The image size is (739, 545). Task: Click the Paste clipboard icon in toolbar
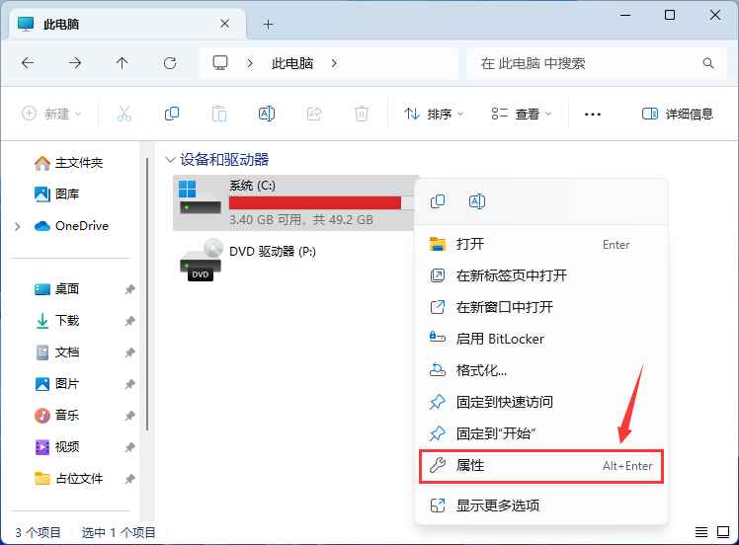tap(219, 114)
